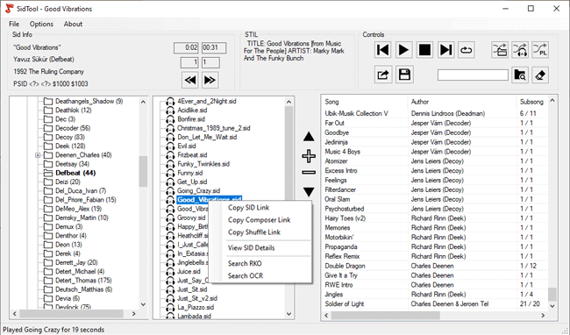The image size is (570, 335).
Task: Toggle the loop/repeat button
Action: pyautogui.click(x=466, y=50)
